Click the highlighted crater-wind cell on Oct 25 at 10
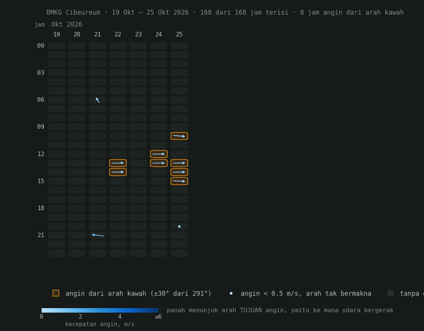The width and height of the screenshot is (424, 331). tap(179, 136)
